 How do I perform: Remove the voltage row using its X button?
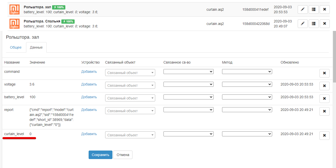point(324,86)
